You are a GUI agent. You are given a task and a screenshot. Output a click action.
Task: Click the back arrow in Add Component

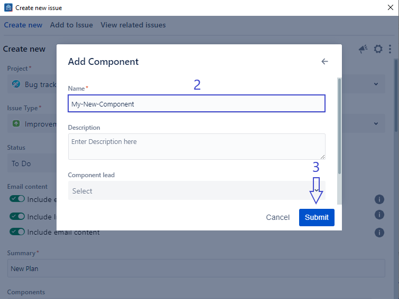click(324, 62)
